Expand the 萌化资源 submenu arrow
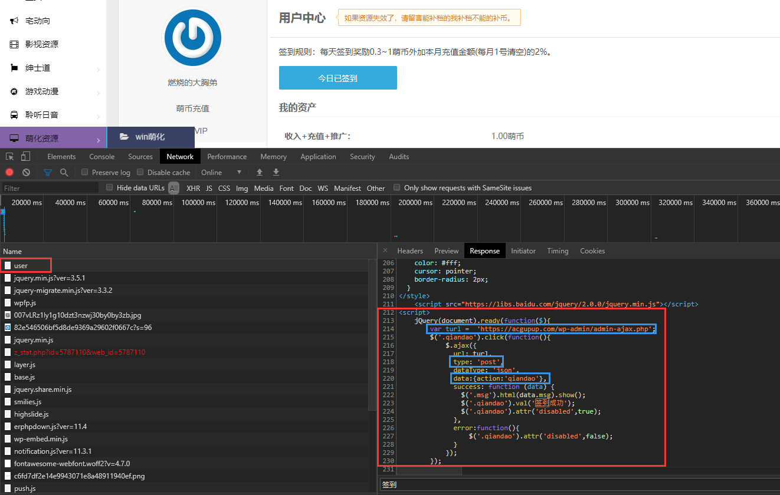Image resolution: width=780 pixels, height=495 pixels. coord(99,140)
